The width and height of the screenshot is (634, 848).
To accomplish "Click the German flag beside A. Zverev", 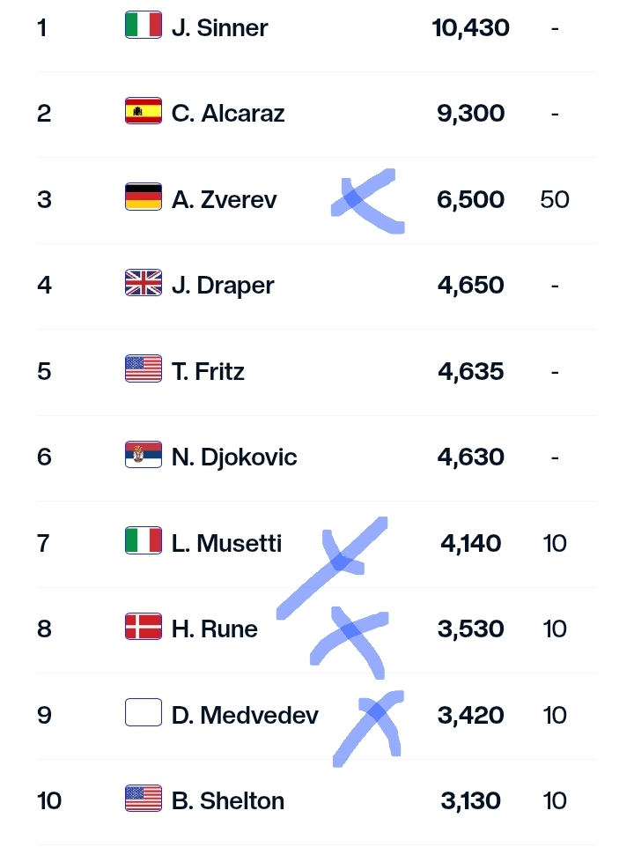I will (x=144, y=197).
